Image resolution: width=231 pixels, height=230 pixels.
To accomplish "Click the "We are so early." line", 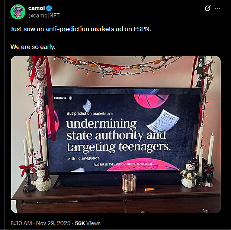I will point(33,47).
